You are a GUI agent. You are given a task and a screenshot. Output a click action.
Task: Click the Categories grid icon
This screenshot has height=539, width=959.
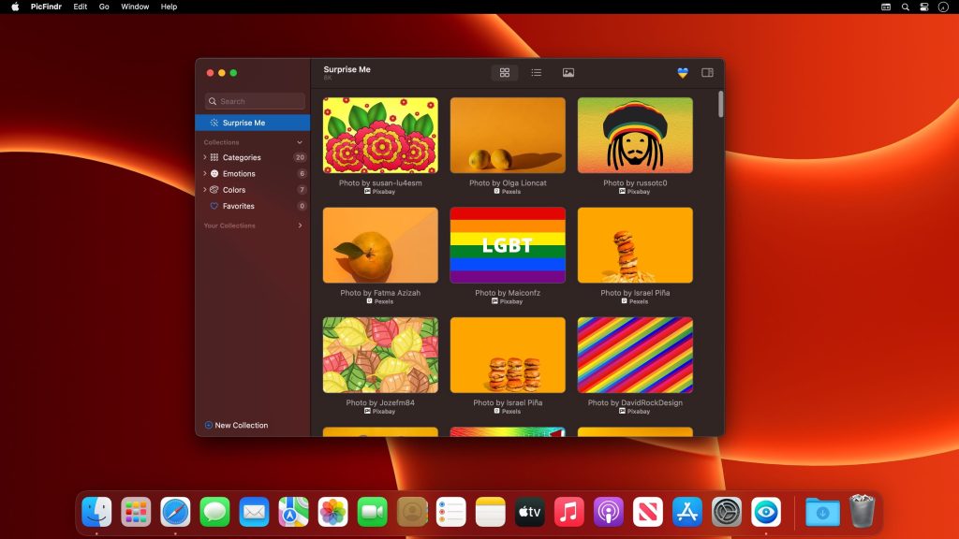215,157
